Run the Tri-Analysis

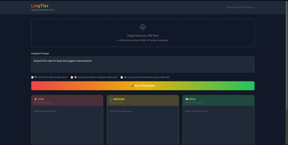143,86
